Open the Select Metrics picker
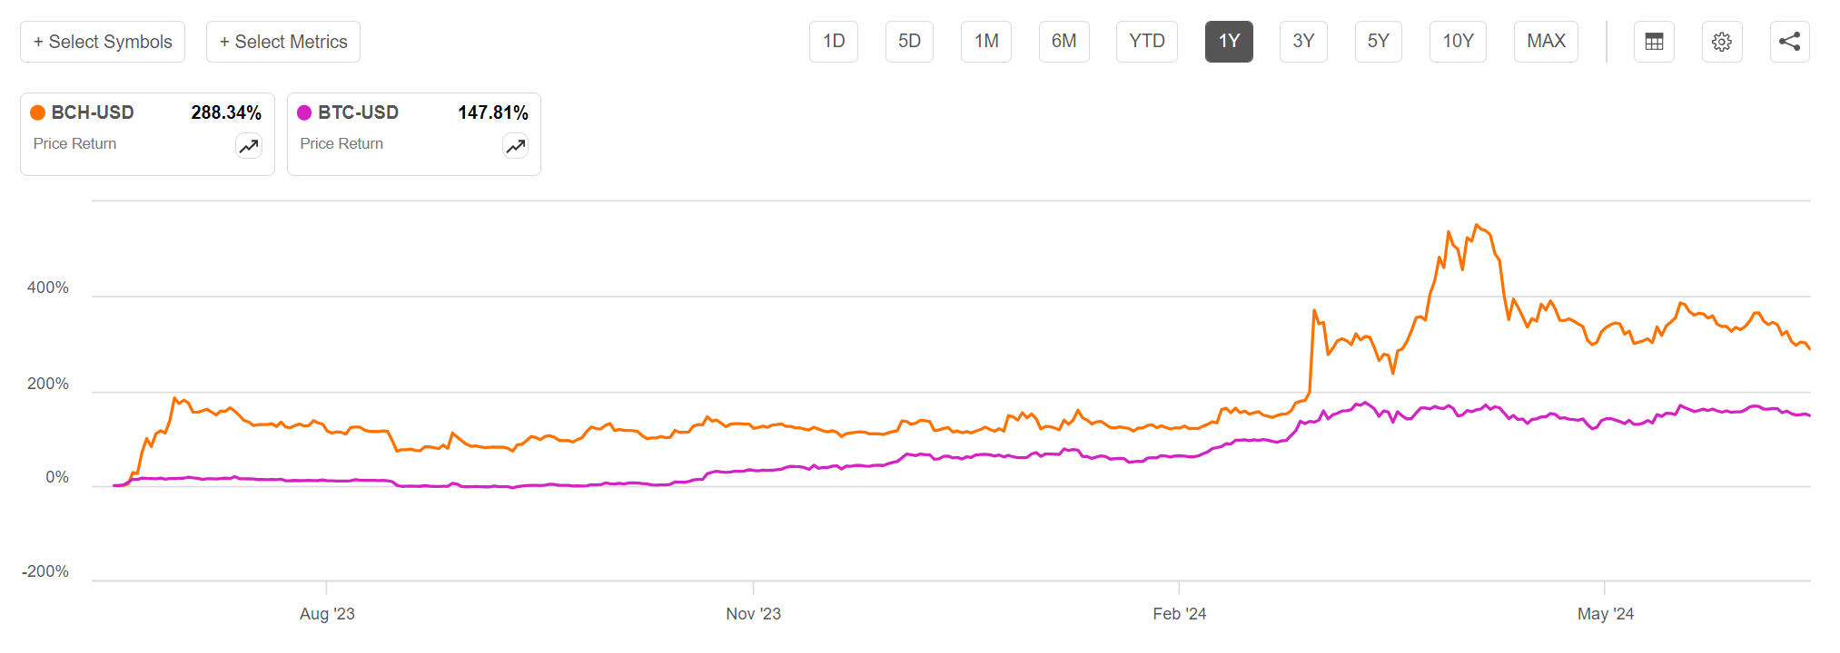This screenshot has height=653, width=1840. coord(282,42)
